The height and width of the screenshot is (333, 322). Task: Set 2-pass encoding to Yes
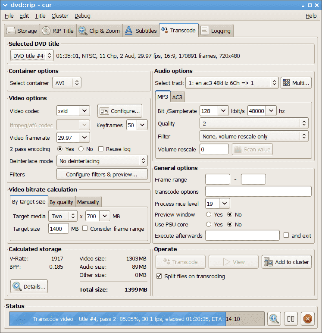point(60,149)
